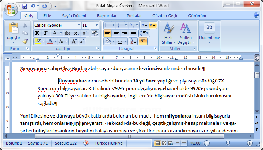
Task: Center align text
Action: point(116,33)
